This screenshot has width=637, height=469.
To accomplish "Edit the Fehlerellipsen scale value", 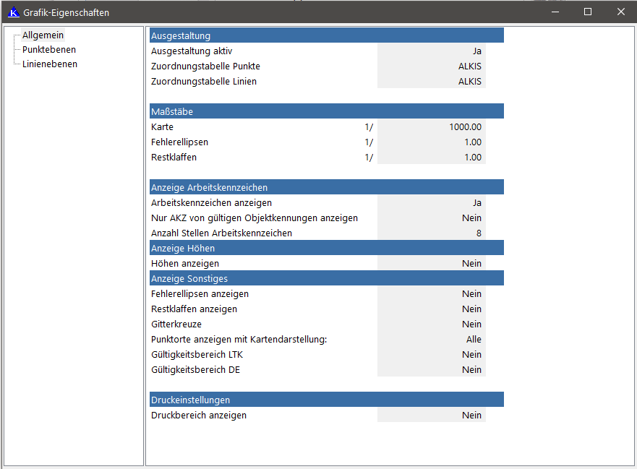I will 432,142.
